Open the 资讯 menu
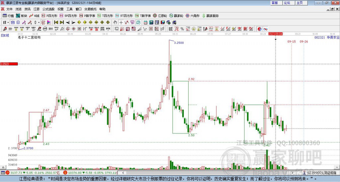Viewport: 340px width, 182px height. click(x=28, y=9)
